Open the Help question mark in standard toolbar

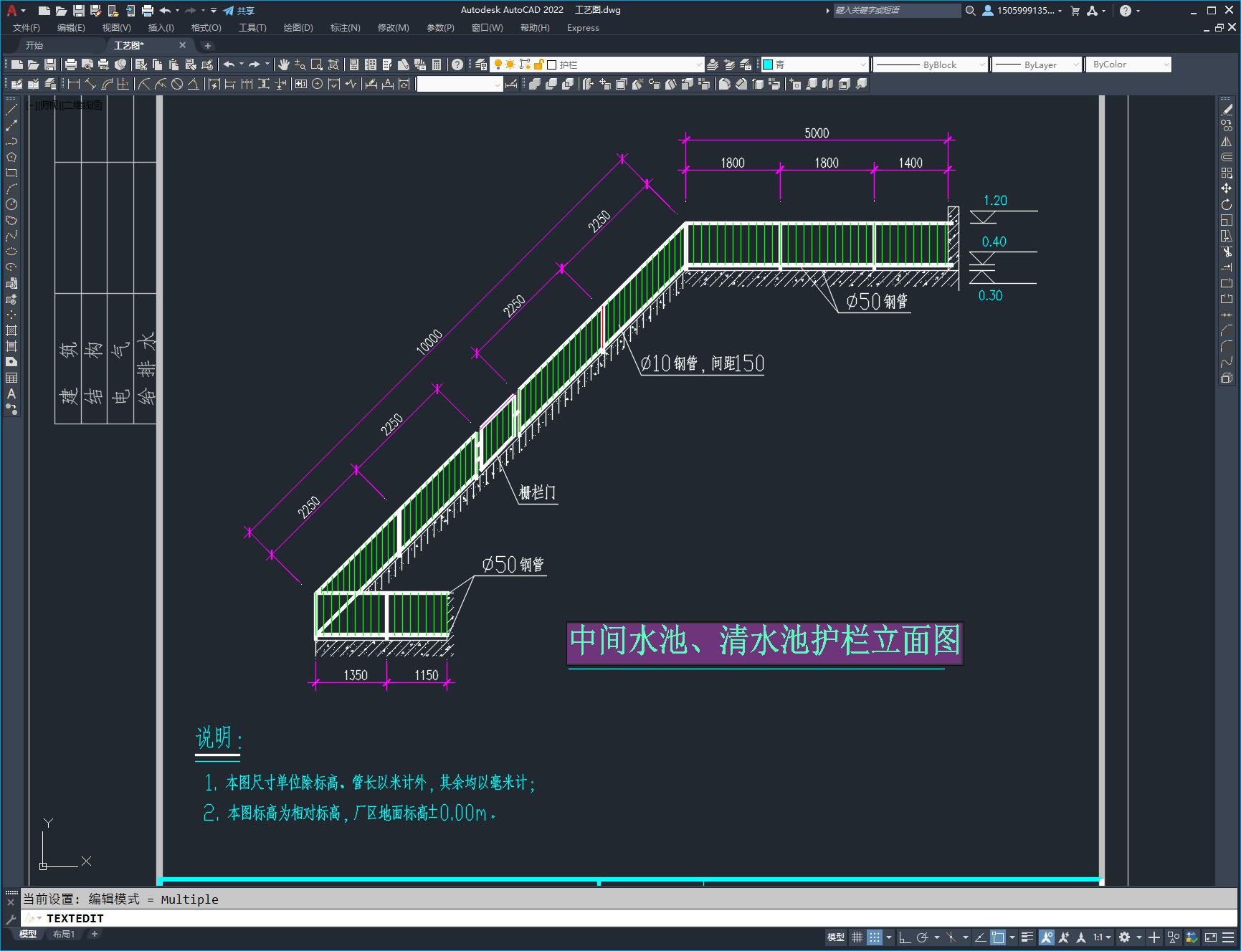(x=457, y=64)
